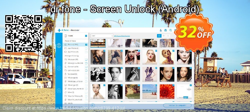The image size is (250, 112).
Task: Click the printer view icon
Action: (x=168, y=36)
